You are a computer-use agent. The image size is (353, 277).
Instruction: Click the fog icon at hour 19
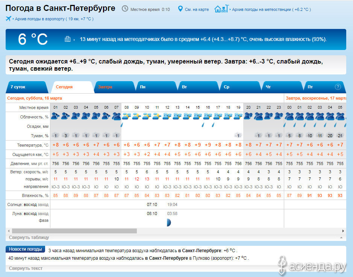(238, 135)
